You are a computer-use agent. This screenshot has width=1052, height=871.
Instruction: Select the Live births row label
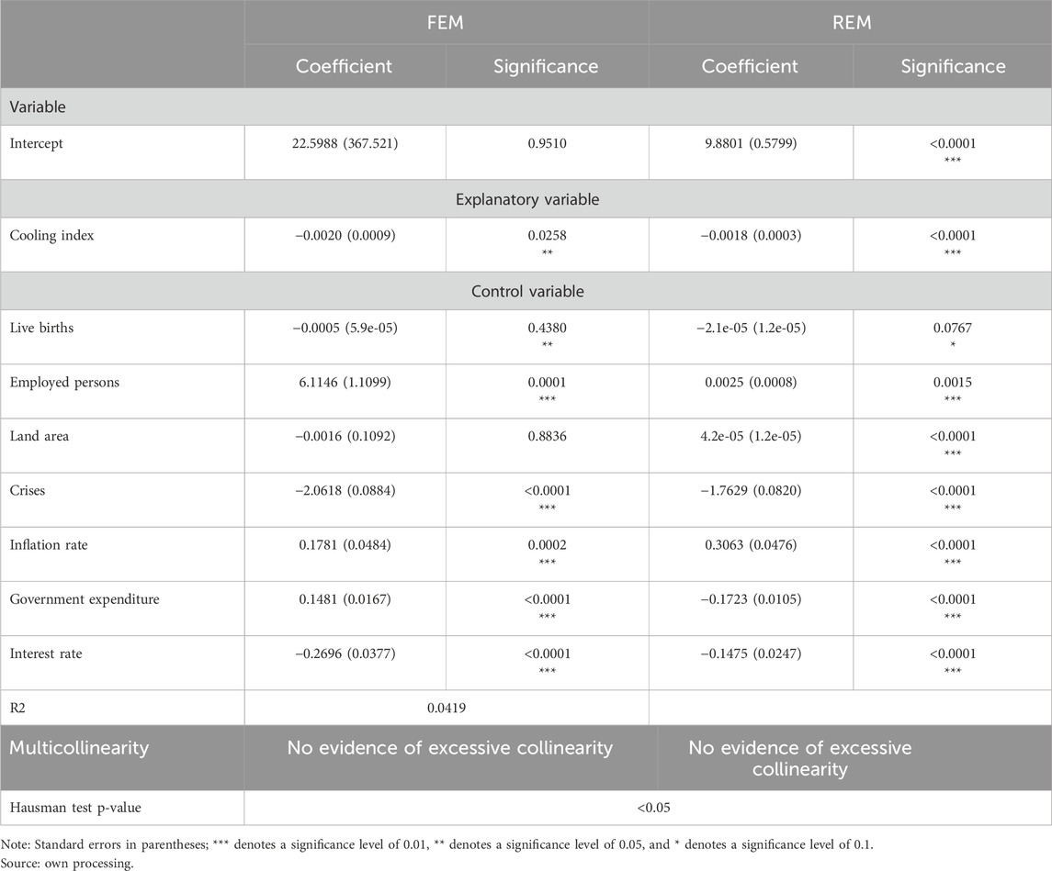41,328
